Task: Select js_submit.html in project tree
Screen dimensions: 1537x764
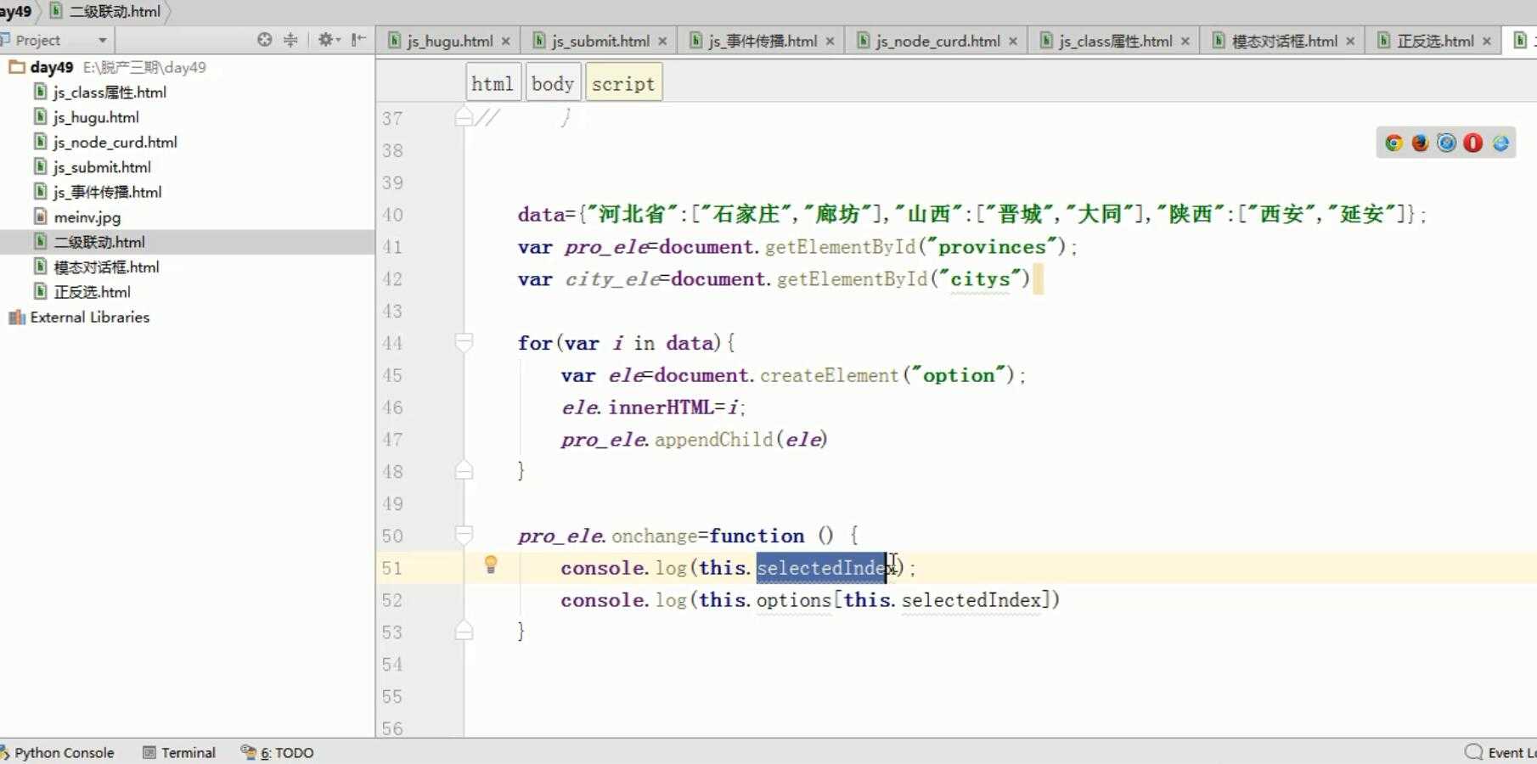Action: click(x=102, y=167)
